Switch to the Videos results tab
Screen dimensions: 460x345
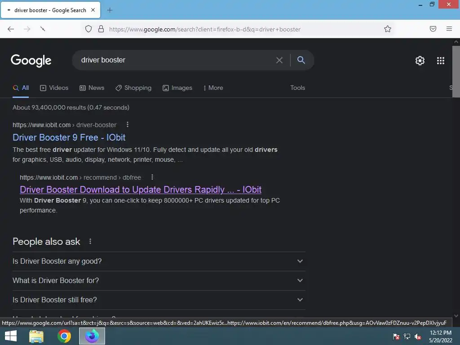tap(54, 88)
